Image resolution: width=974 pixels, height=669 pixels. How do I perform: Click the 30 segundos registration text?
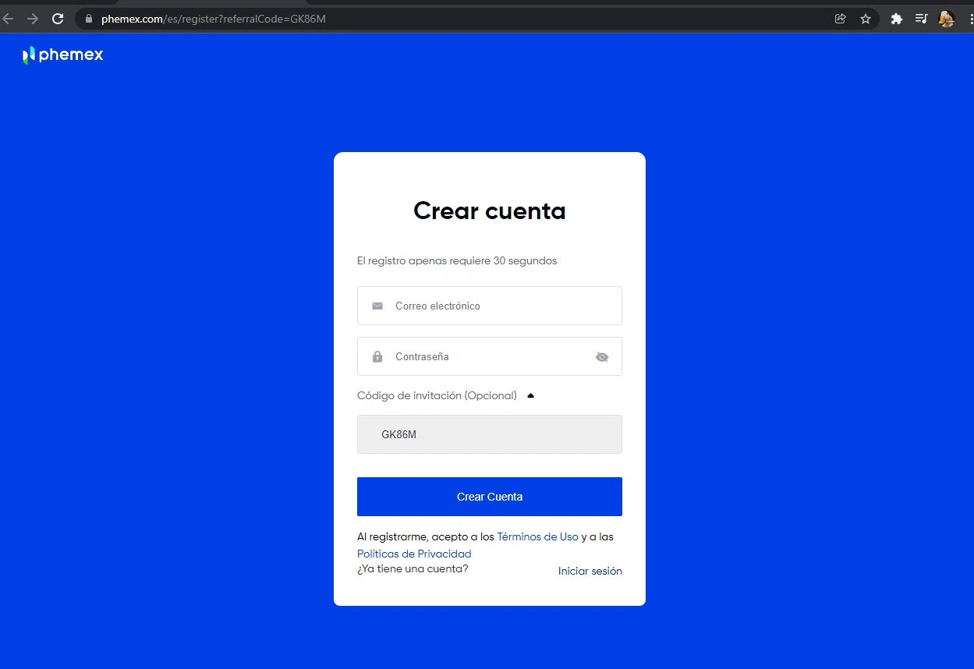(457, 260)
